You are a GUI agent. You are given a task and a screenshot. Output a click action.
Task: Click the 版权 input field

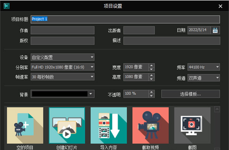pos(63,41)
